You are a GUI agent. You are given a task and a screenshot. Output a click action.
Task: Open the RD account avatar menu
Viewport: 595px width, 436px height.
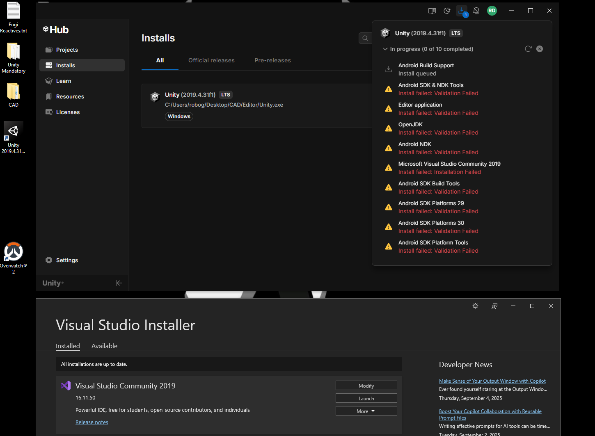point(492,11)
